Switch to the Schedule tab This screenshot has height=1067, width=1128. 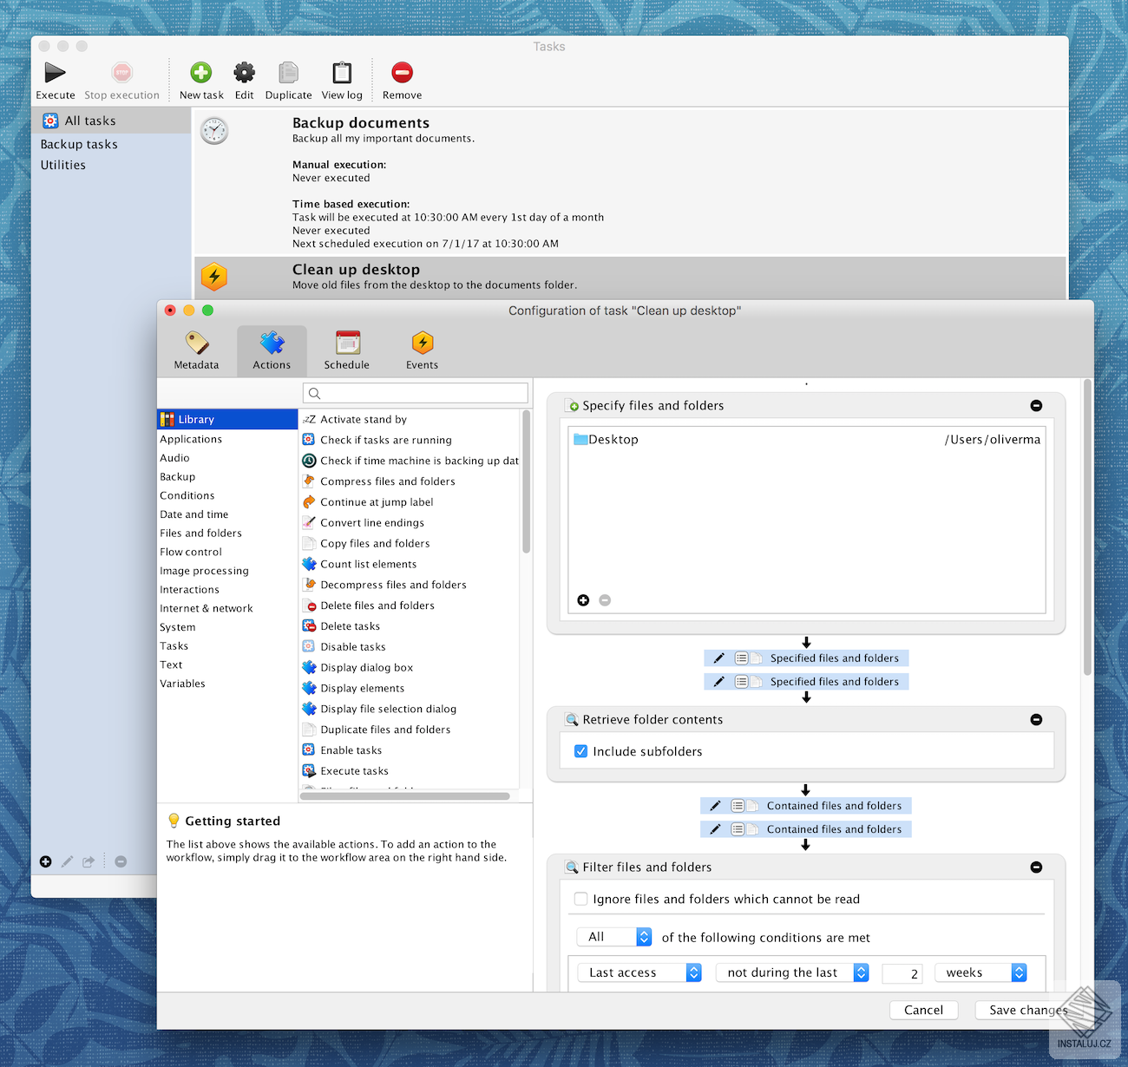347,350
